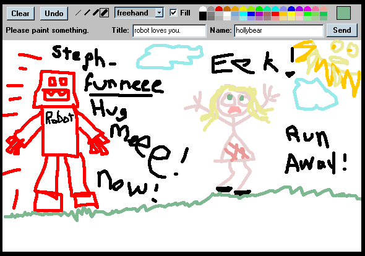Click the Undo button
Viewport: 365px width, 256px height.
pos(54,13)
